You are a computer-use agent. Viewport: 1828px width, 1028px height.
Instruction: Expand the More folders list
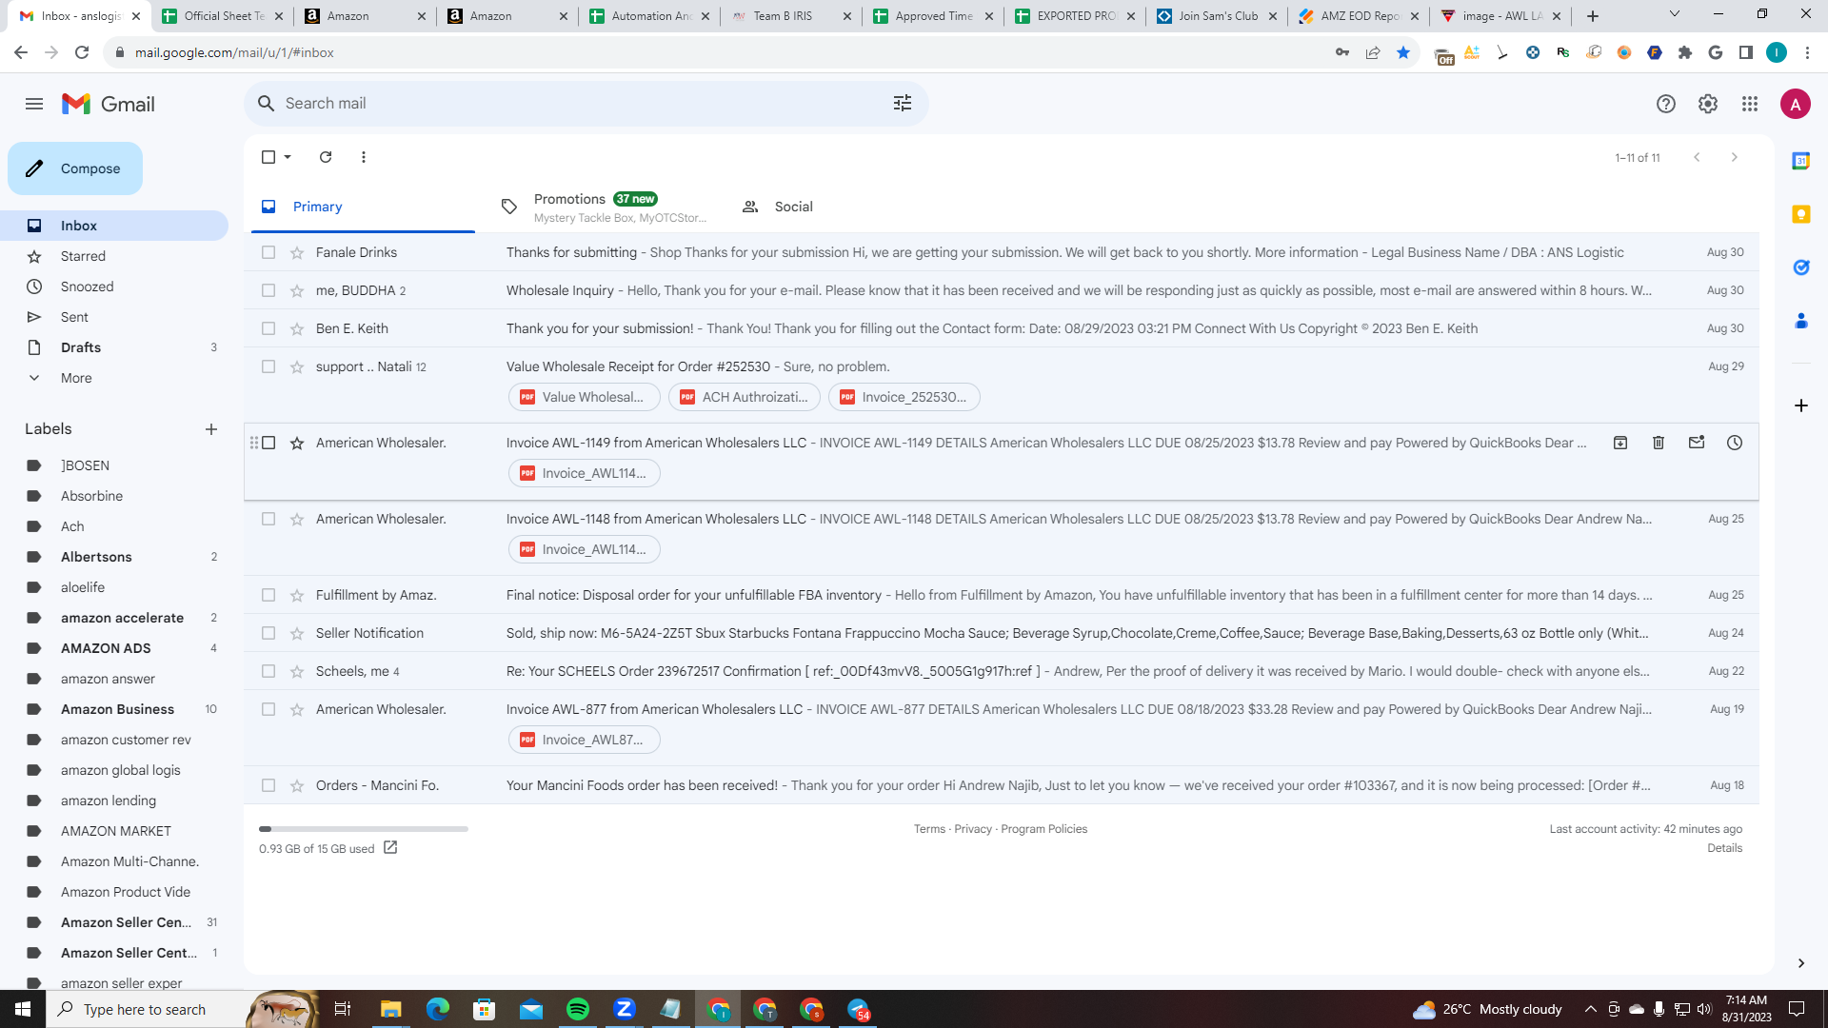point(76,378)
